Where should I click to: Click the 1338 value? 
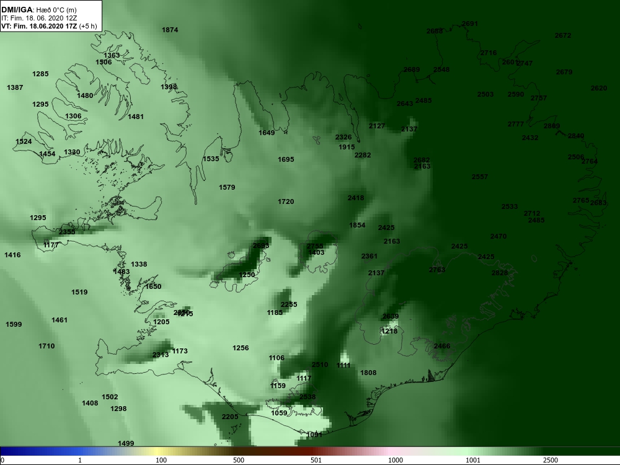(139, 264)
